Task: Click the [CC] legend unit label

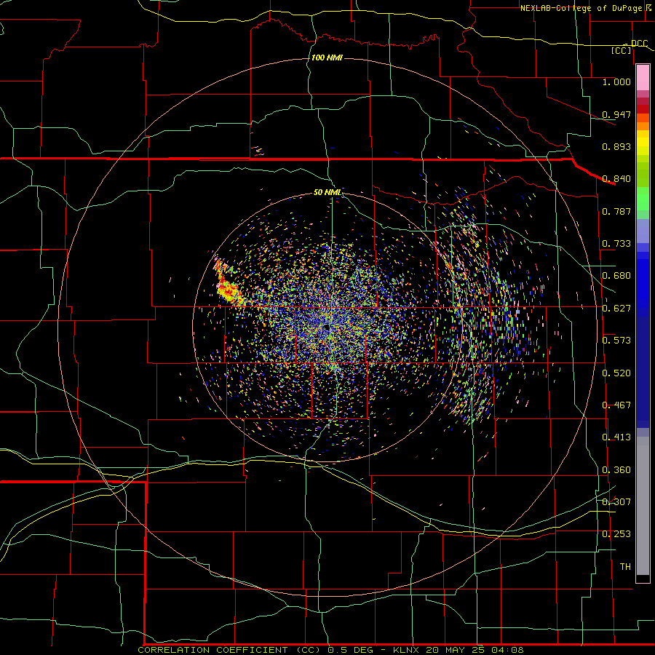Action: coord(622,50)
